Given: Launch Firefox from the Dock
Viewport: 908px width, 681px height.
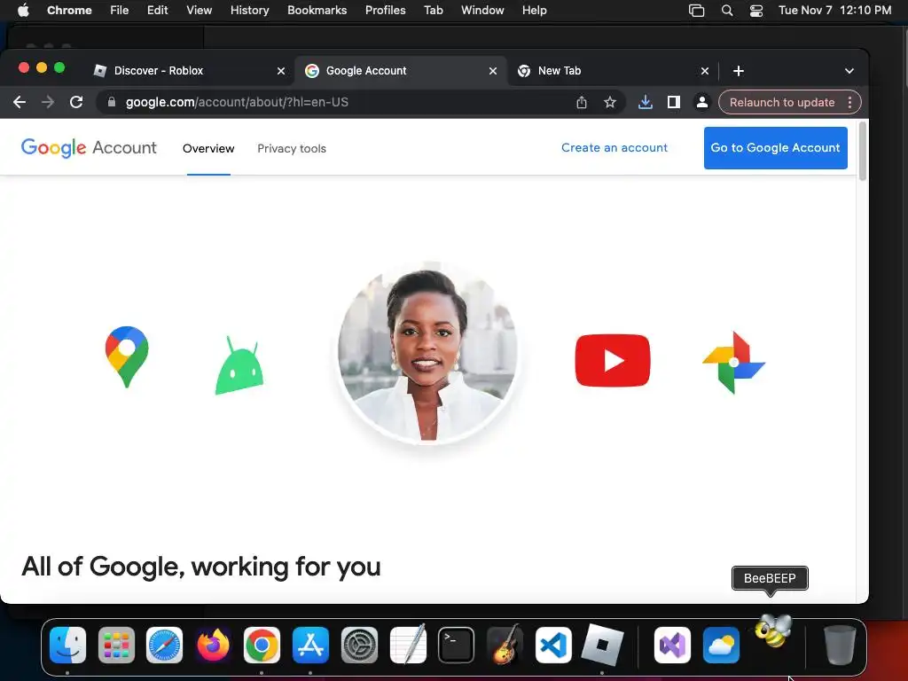Looking at the screenshot, I should (213, 646).
